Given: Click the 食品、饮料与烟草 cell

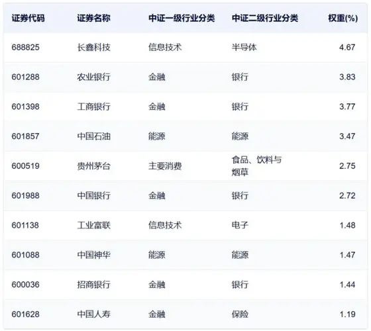Looking at the screenshot, I should point(256,166).
